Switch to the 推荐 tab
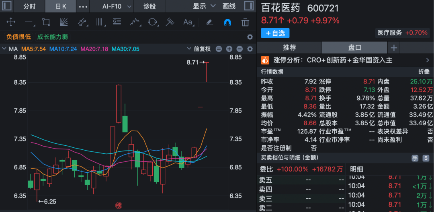Viewport: 434px width, 212px height. click(x=289, y=47)
